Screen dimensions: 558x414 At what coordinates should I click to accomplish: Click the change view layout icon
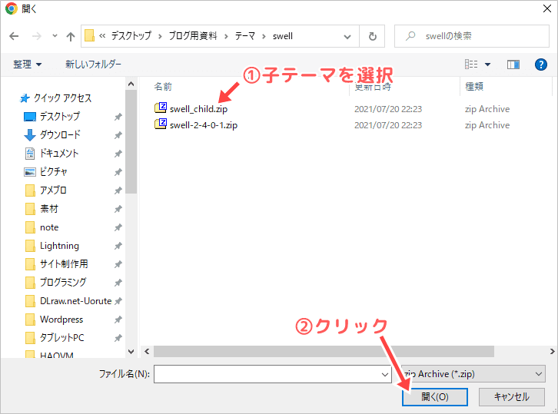471,65
